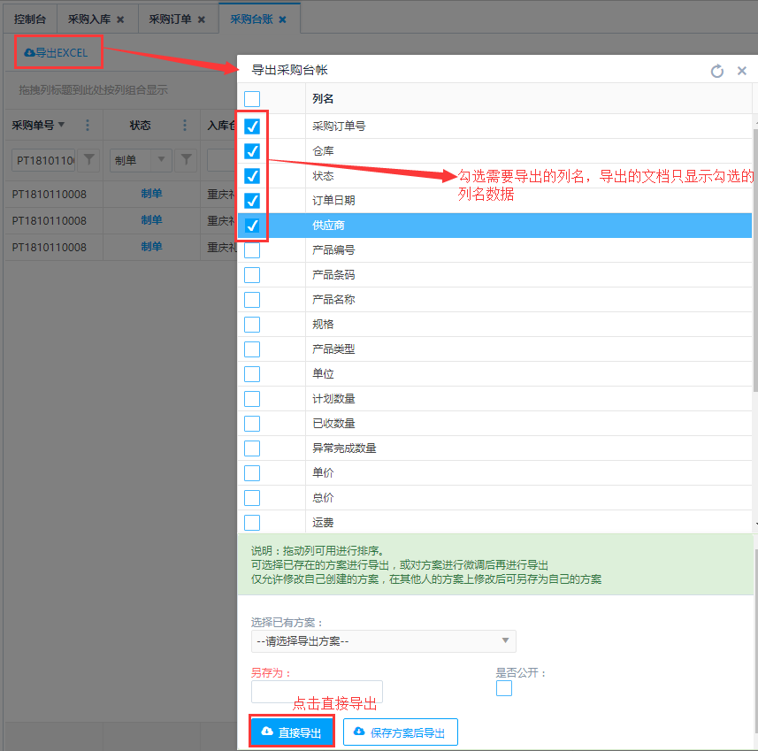Open the 请选择导出方案 dropdown
Viewport: 758px width, 751px height.
pos(383,640)
